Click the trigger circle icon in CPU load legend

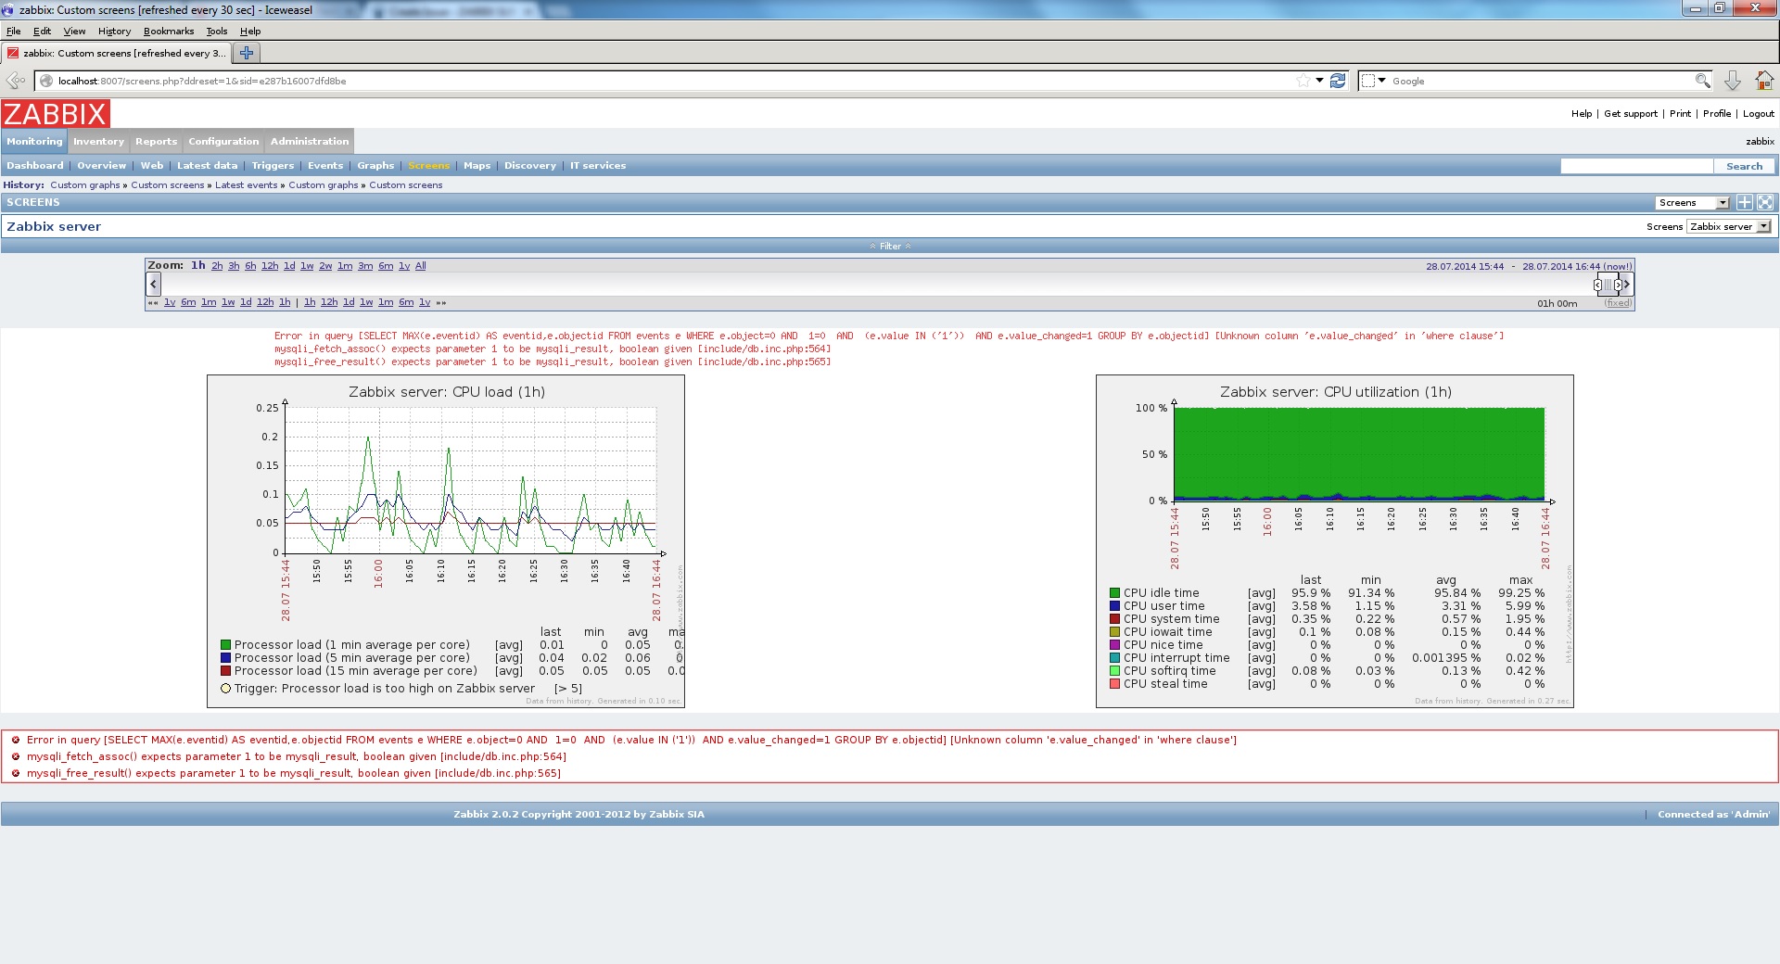pos(225,689)
